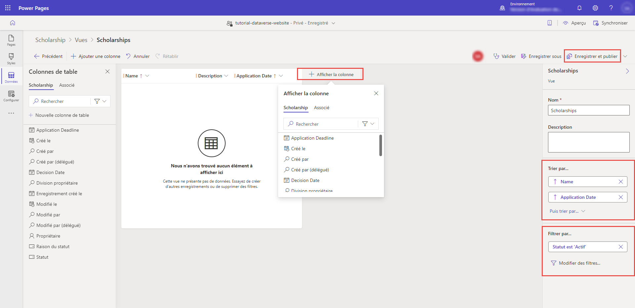Viewport: 635px width, 308px height.
Task: Expand Puis trier par dropdown
Action: (x=568, y=211)
